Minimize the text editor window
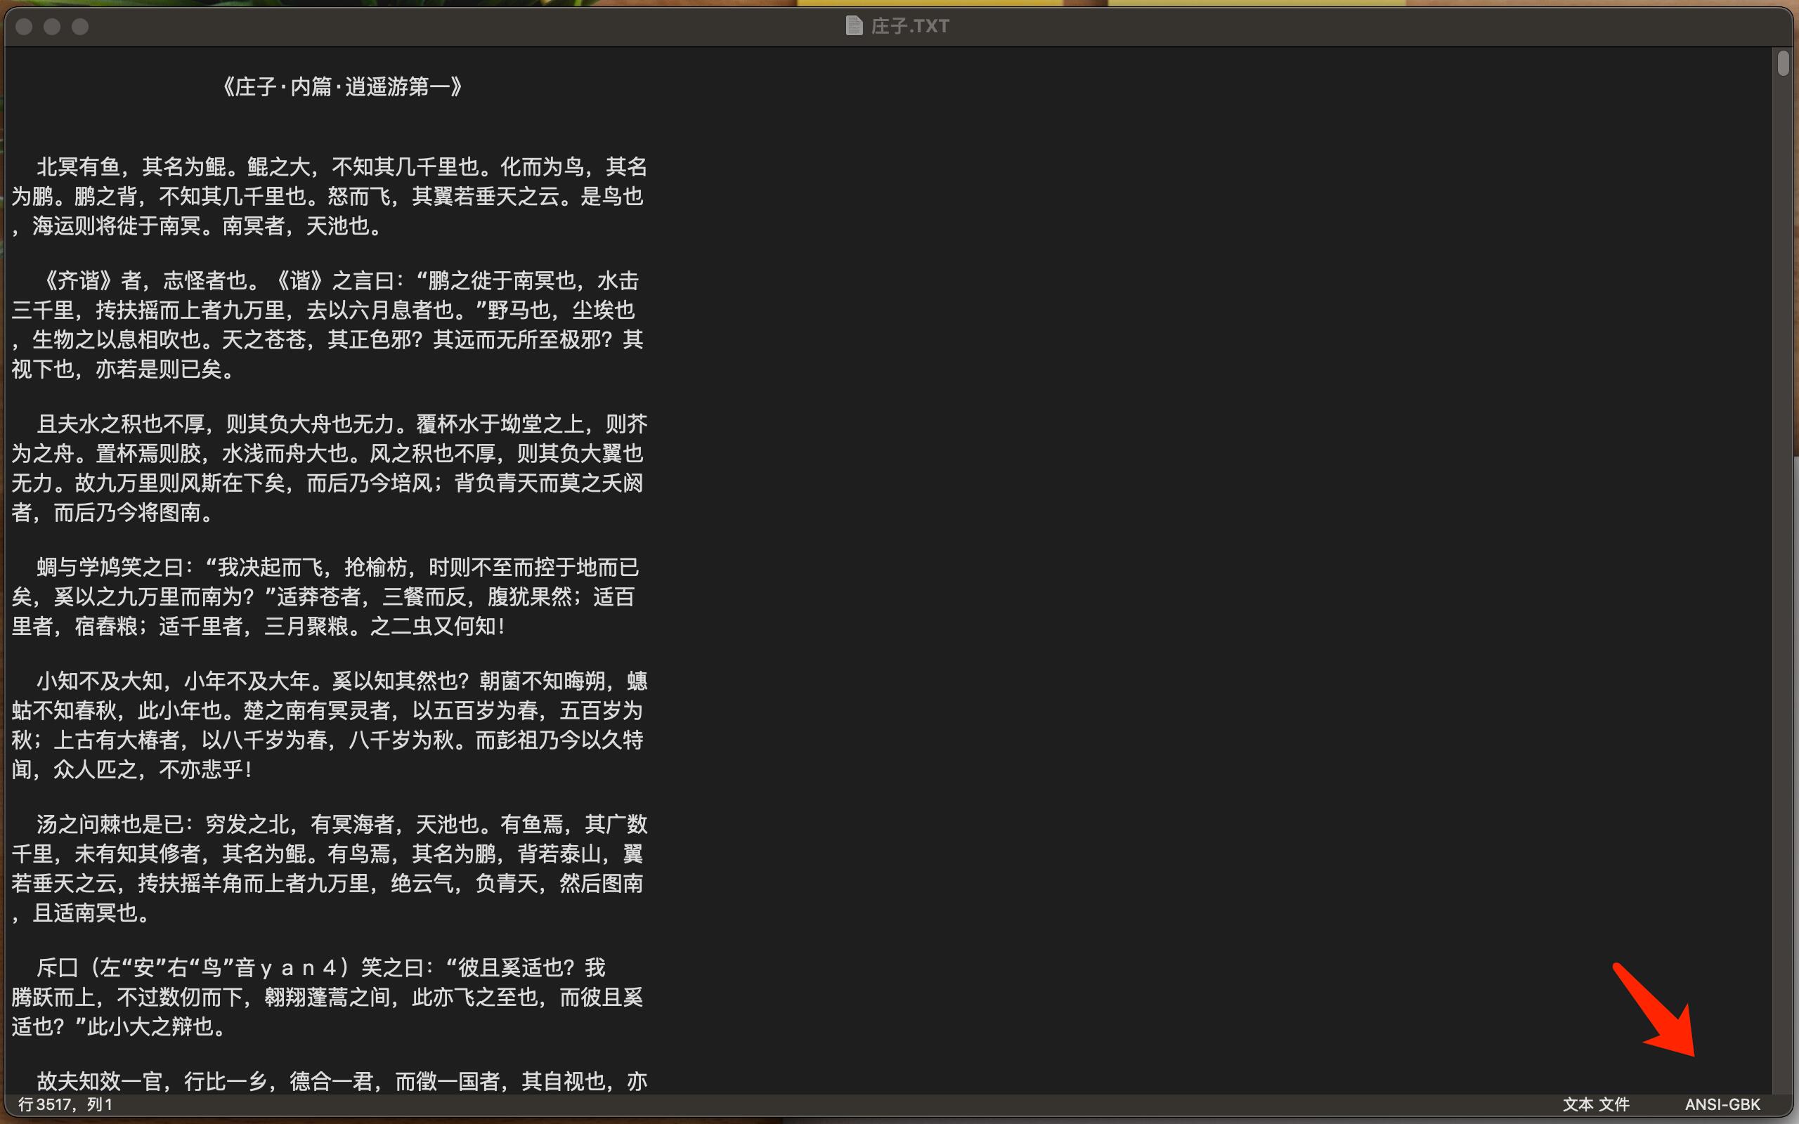 (52, 27)
